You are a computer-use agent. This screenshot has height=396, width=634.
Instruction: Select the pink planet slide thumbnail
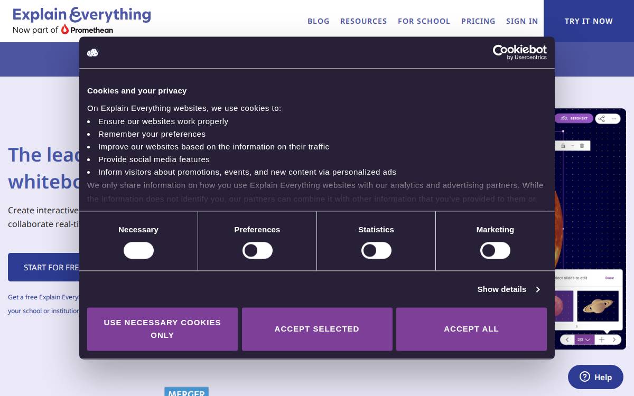(564, 306)
